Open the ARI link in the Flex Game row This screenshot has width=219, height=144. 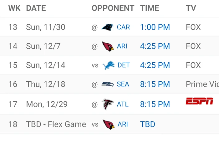tap(123, 124)
